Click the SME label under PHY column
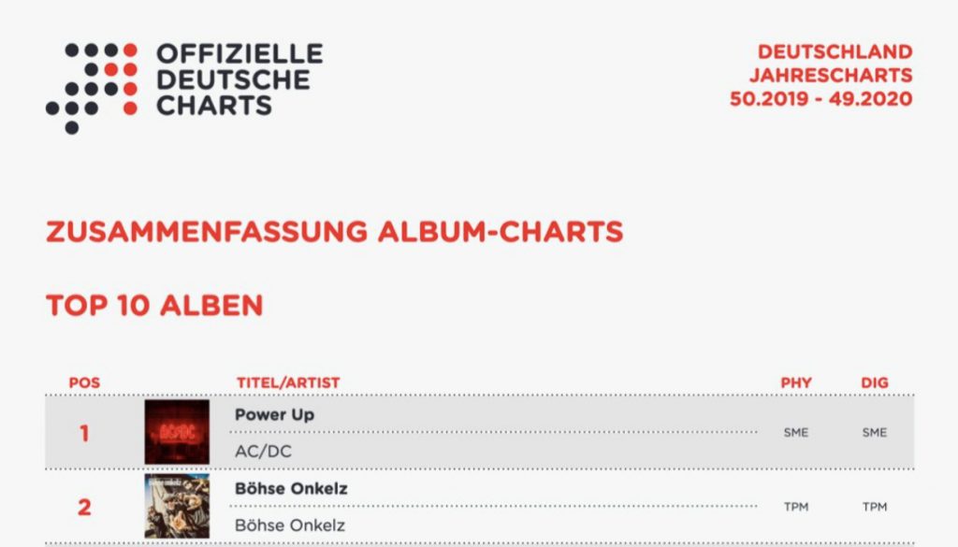 pos(796,433)
